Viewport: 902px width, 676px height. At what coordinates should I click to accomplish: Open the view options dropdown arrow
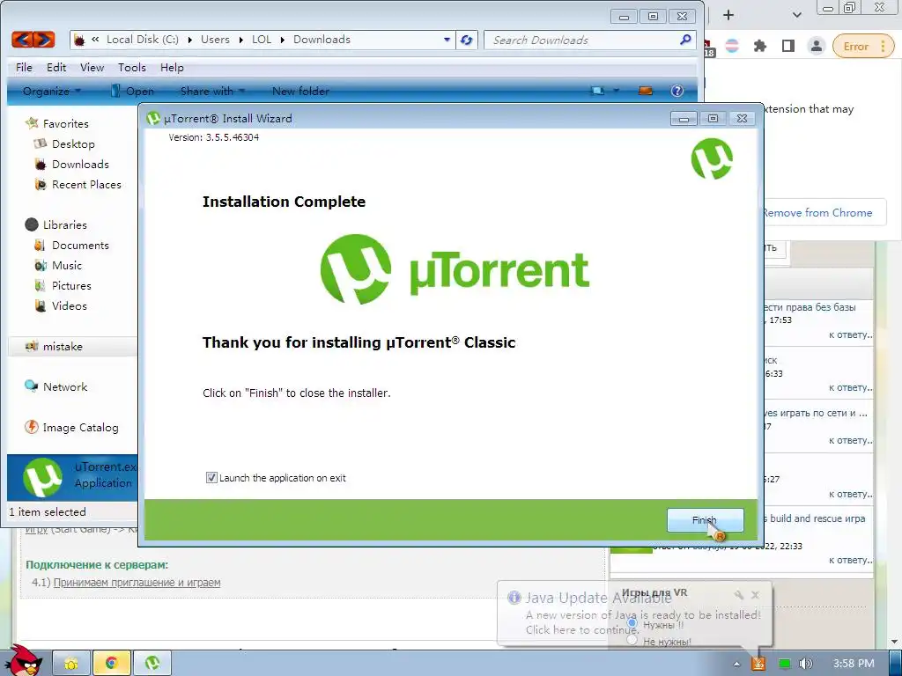tap(616, 91)
